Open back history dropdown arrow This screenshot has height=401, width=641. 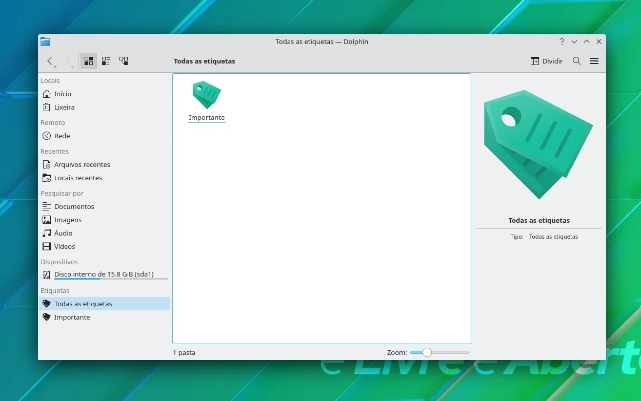[x=55, y=66]
